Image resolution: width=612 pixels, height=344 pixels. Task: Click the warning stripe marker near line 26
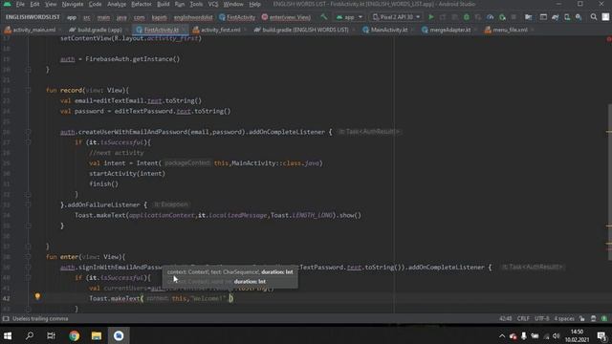(x=609, y=132)
